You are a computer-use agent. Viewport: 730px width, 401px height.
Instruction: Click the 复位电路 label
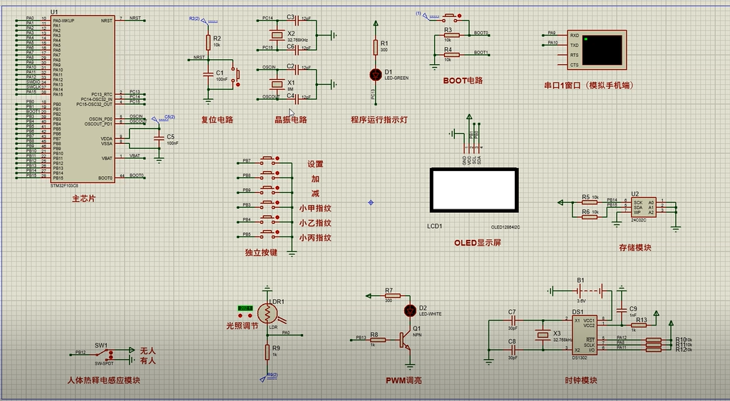coord(217,120)
